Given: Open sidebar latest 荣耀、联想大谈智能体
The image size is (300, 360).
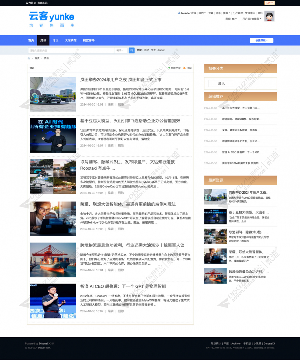Looking at the screenshot, I should [x=249, y=252].
